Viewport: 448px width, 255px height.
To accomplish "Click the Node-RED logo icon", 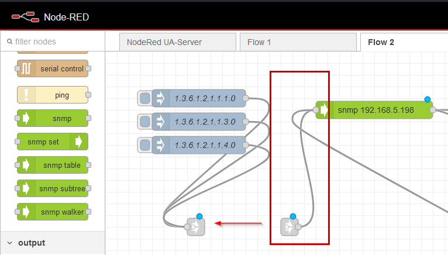I will [x=25, y=17].
